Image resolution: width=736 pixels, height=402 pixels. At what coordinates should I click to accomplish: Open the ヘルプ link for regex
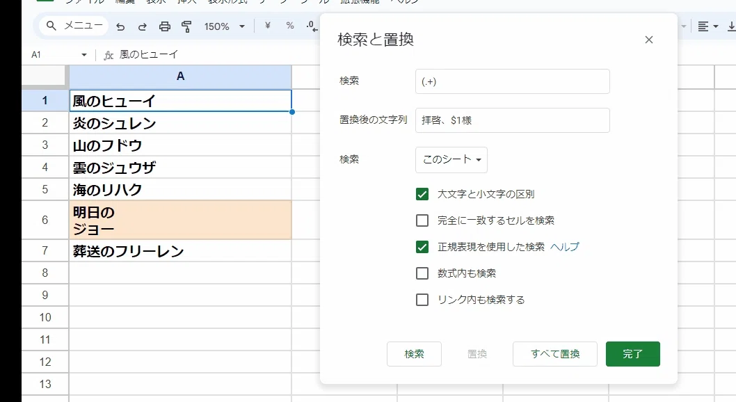565,247
